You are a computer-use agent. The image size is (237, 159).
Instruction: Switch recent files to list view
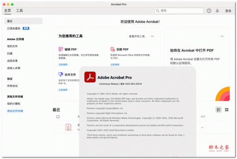(x=218, y=110)
